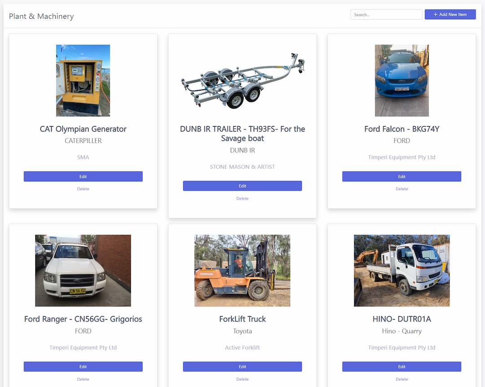This screenshot has height=387, width=485.
Task: Focus the Search input field
Action: pyautogui.click(x=386, y=14)
